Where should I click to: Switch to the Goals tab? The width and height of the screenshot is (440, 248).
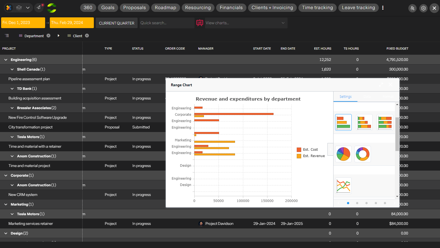click(108, 8)
